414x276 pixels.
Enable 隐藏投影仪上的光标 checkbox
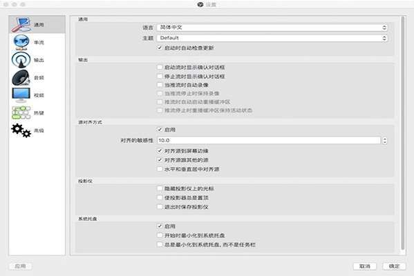point(160,188)
